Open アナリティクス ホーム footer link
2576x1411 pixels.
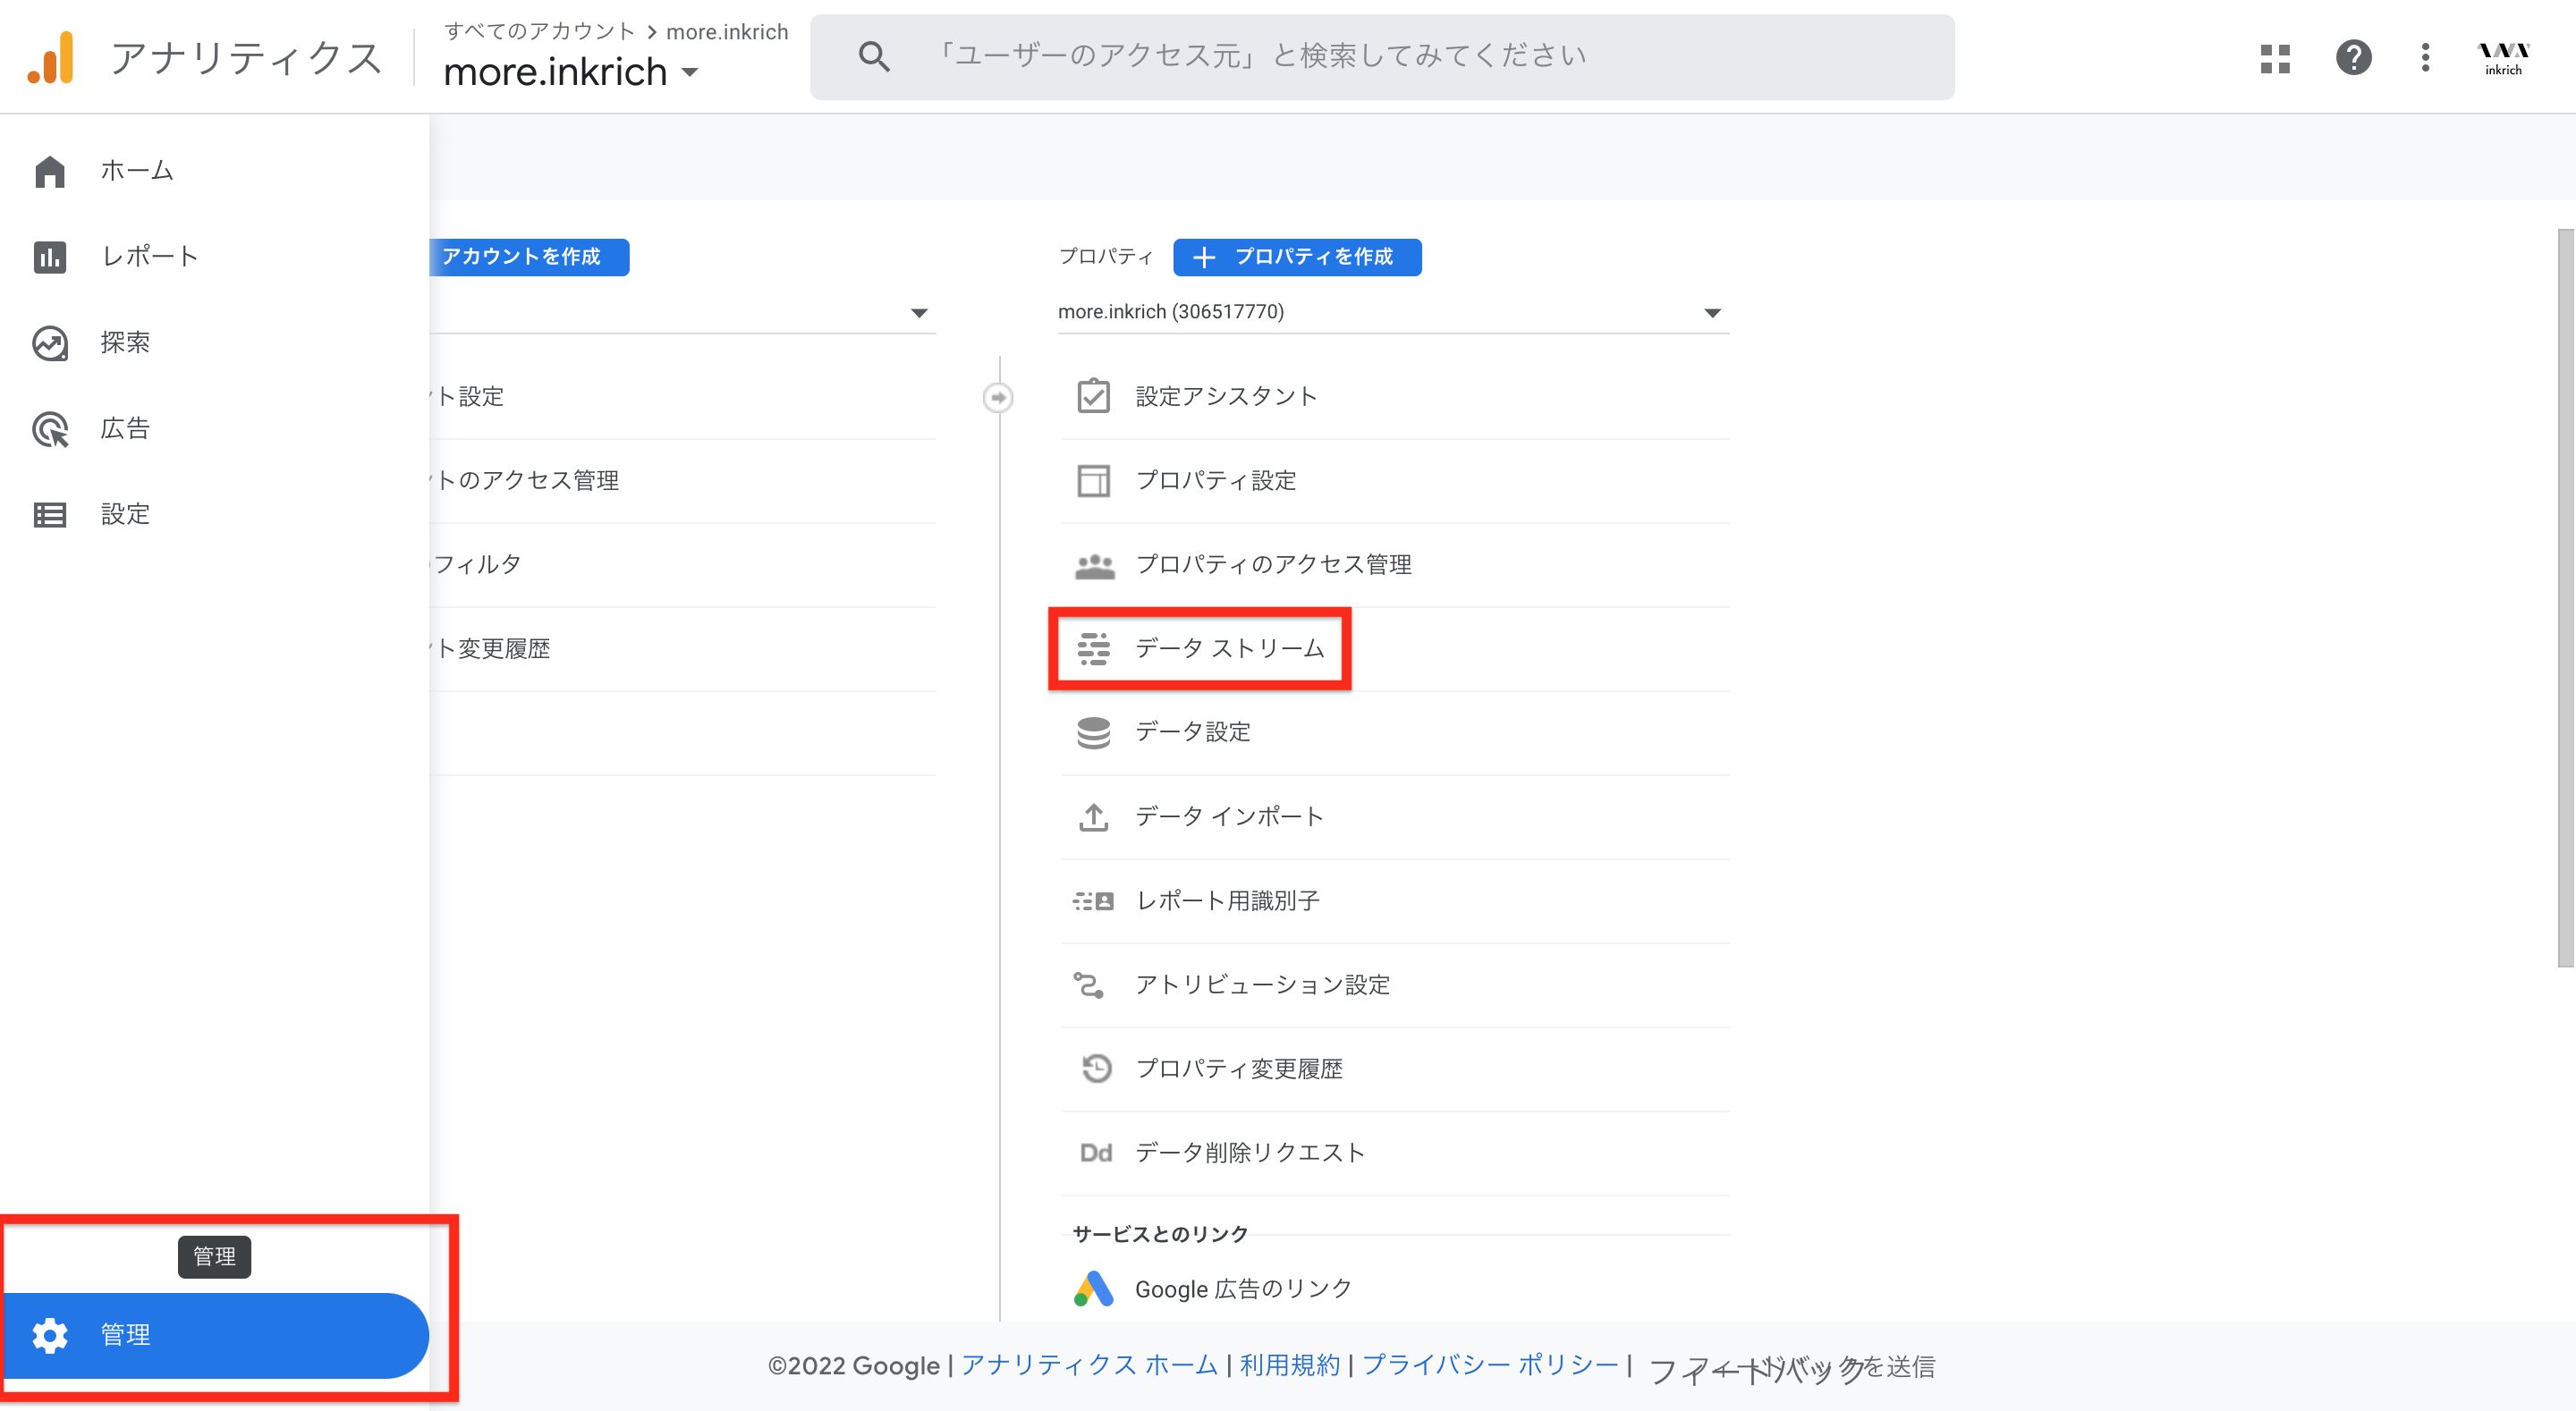(x=1089, y=1365)
